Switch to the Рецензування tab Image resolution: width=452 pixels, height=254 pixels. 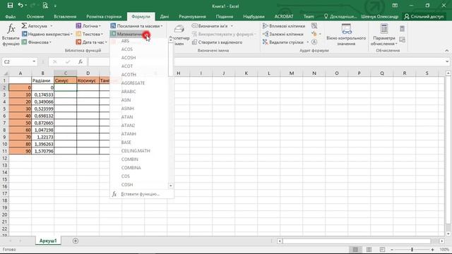[x=192, y=16]
